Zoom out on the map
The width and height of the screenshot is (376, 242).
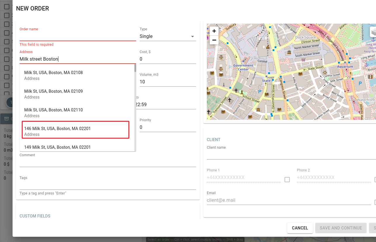214,40
